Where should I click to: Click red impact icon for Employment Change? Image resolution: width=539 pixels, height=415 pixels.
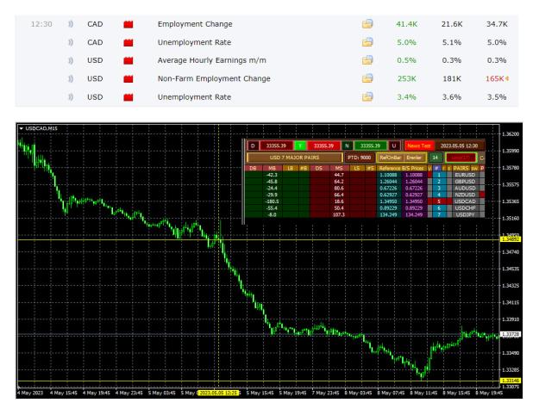[x=128, y=24]
